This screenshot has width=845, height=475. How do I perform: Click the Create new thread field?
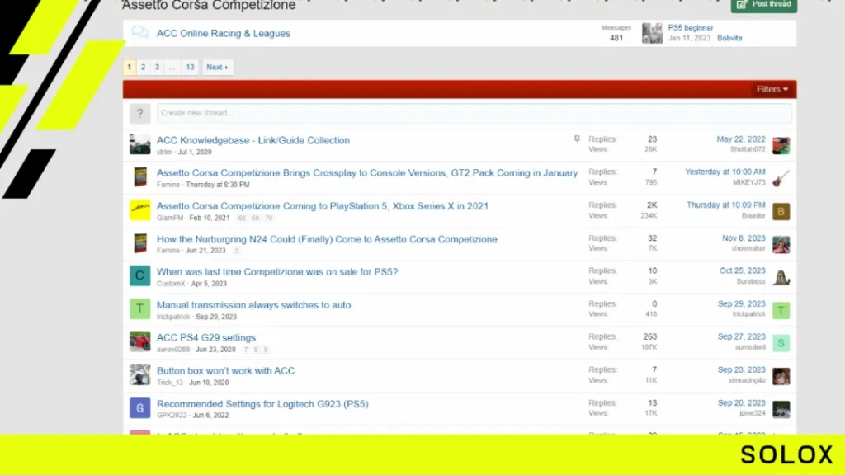(474, 113)
